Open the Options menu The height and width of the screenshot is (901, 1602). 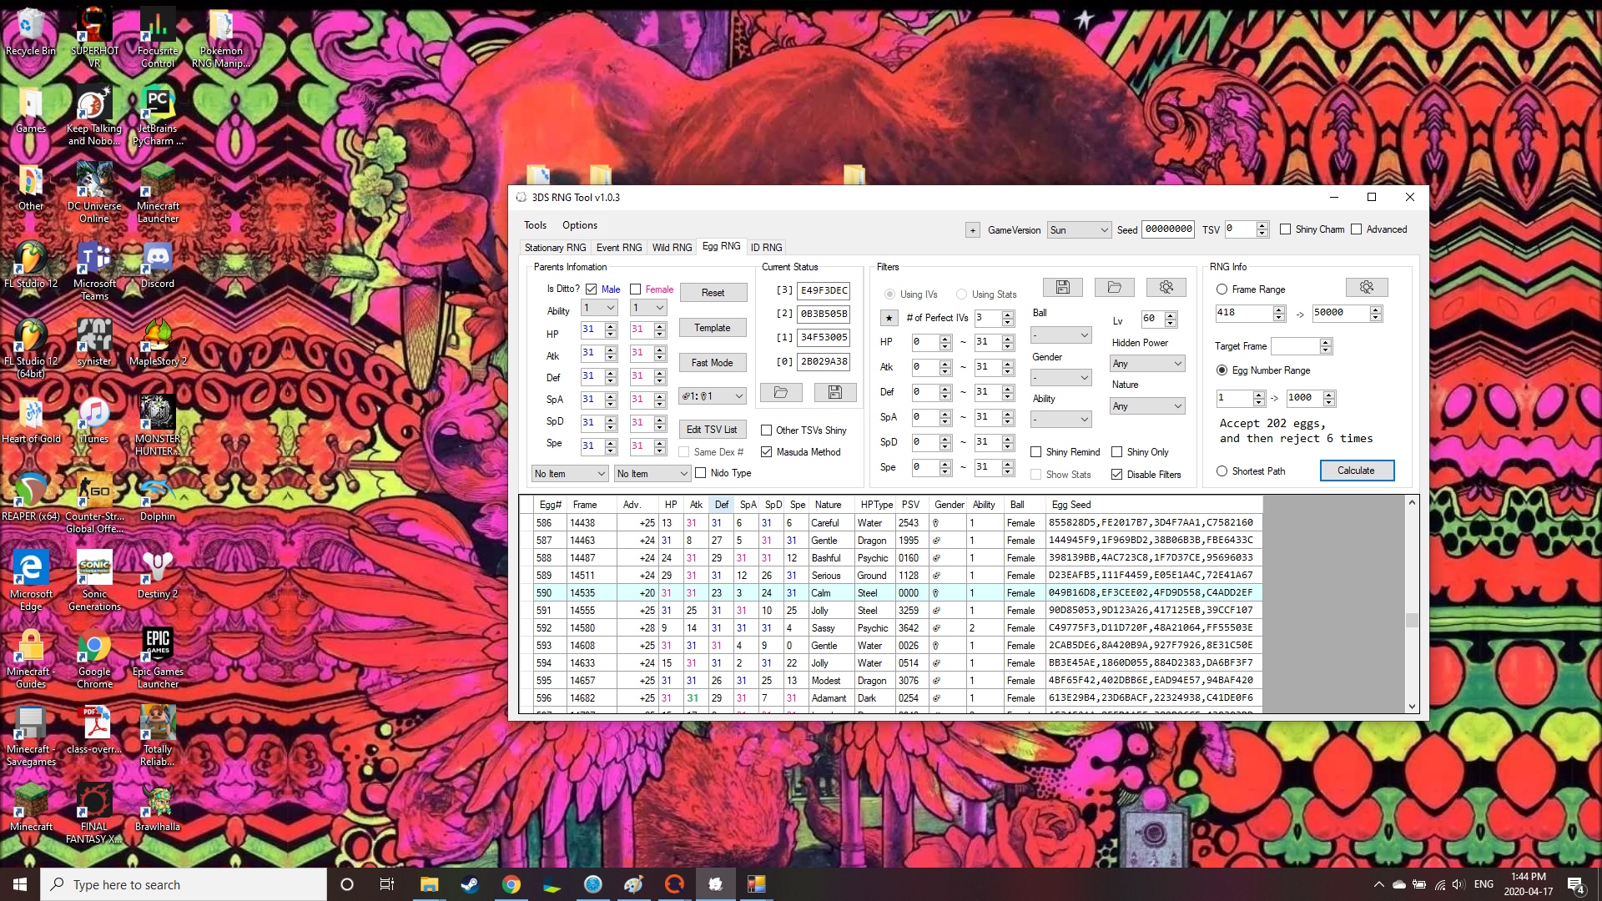click(x=580, y=225)
